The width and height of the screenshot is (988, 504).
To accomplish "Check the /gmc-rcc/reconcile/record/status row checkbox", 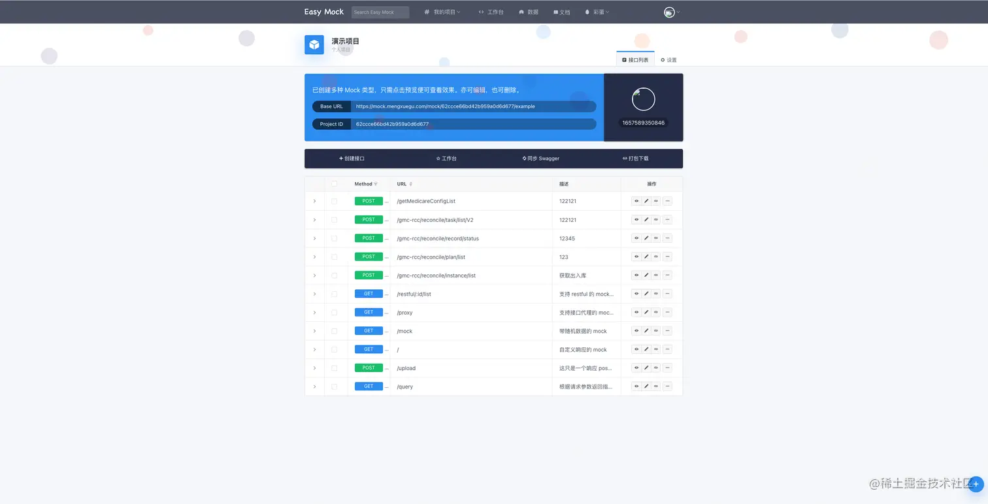I will [x=335, y=238].
